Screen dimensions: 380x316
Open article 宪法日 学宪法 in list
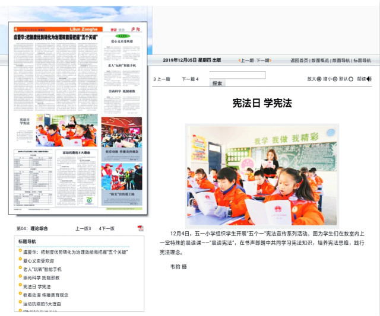[x=37, y=286]
